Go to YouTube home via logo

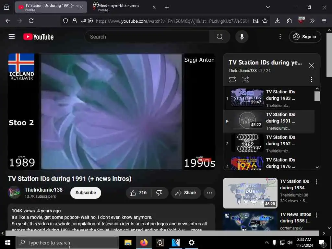point(38,37)
